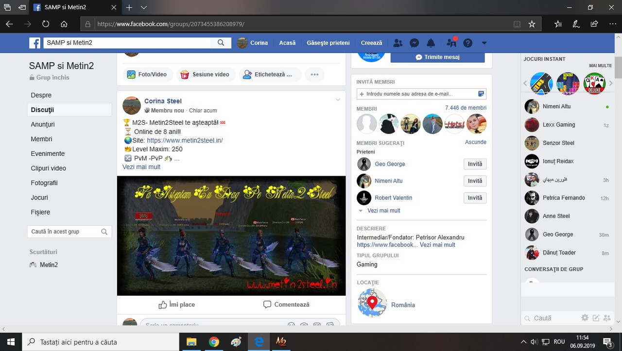
Task: Click the browser back arrow
Action: pos(9,24)
